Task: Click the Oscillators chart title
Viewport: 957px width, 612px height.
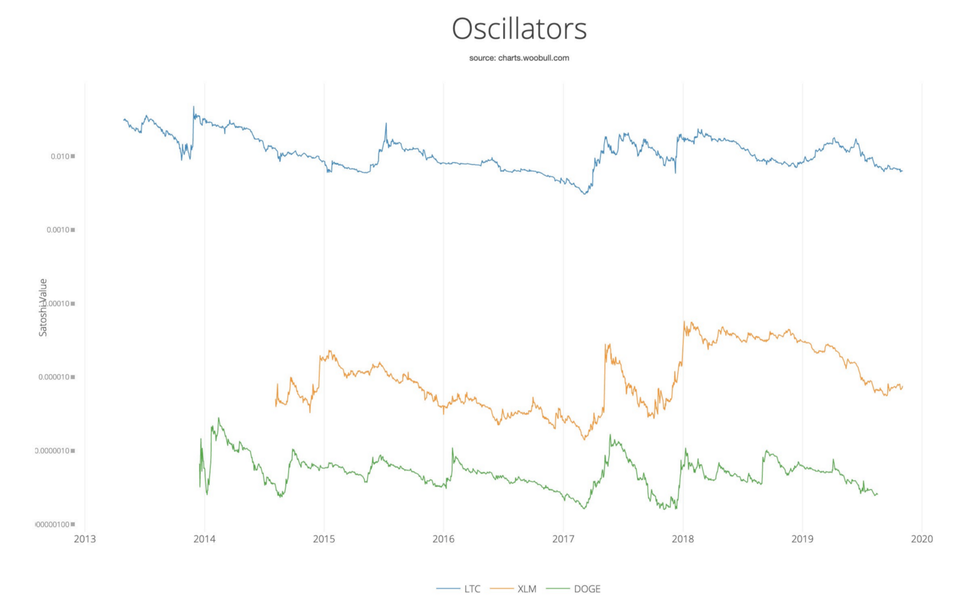Action: coord(519,29)
